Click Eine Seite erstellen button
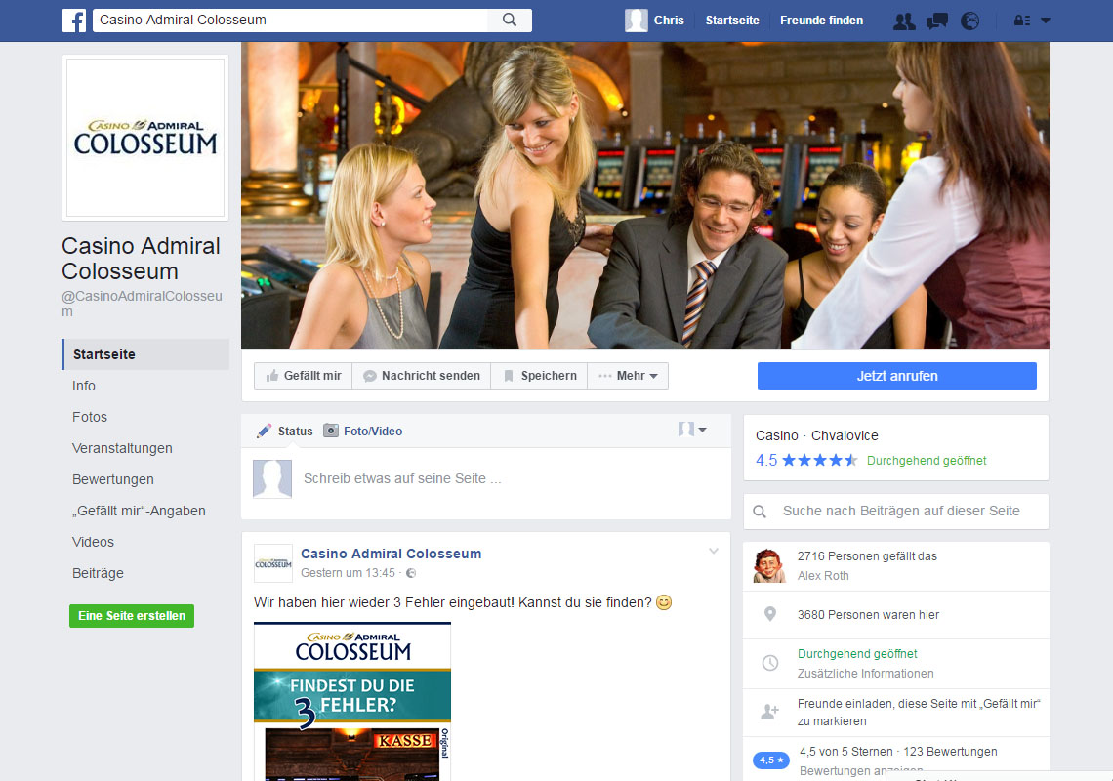Image resolution: width=1113 pixels, height=781 pixels. pos(132,616)
